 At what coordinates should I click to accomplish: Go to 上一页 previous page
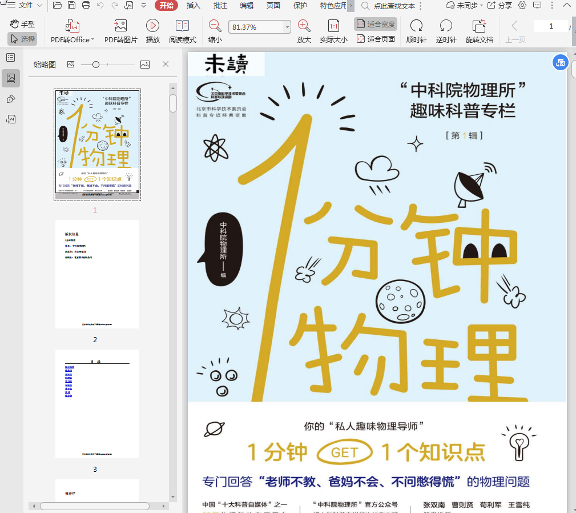pyautogui.click(x=515, y=31)
